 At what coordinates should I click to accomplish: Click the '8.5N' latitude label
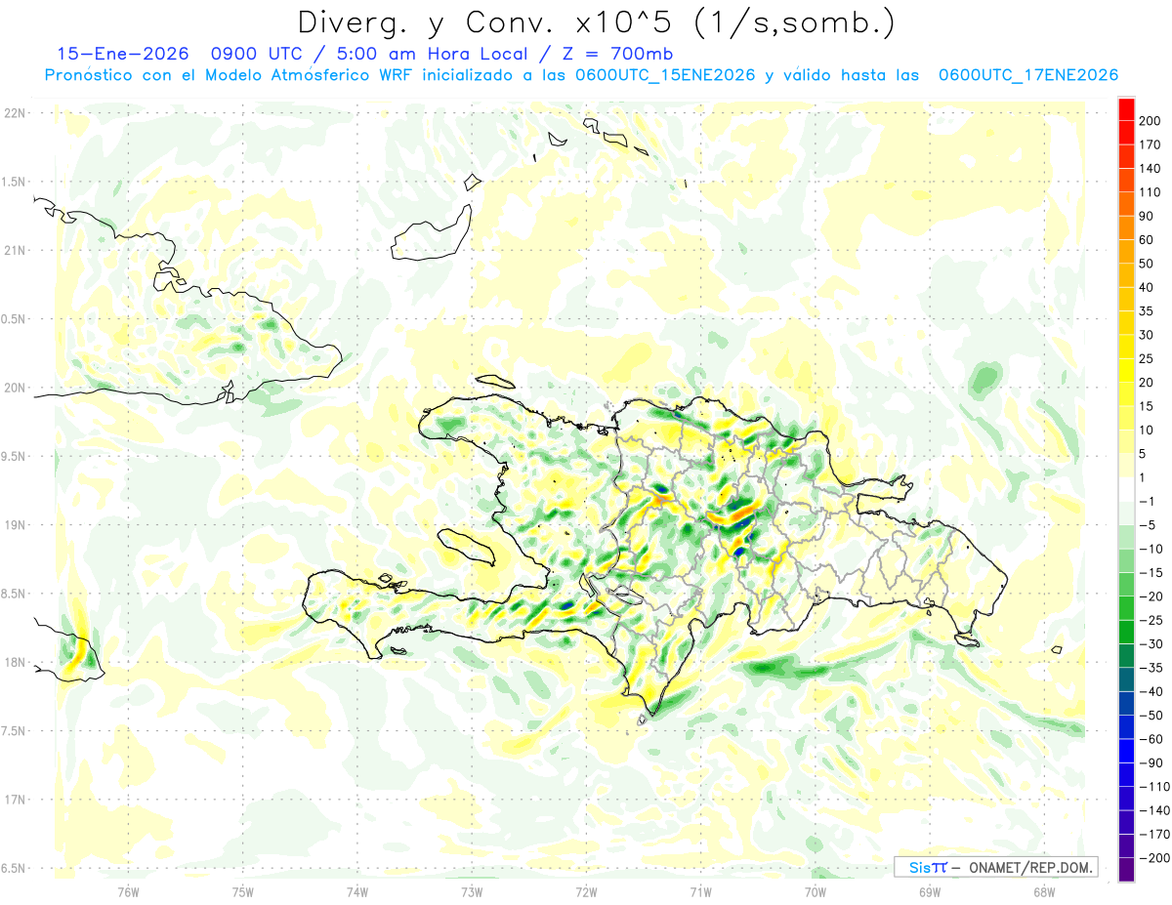pyautogui.click(x=13, y=594)
